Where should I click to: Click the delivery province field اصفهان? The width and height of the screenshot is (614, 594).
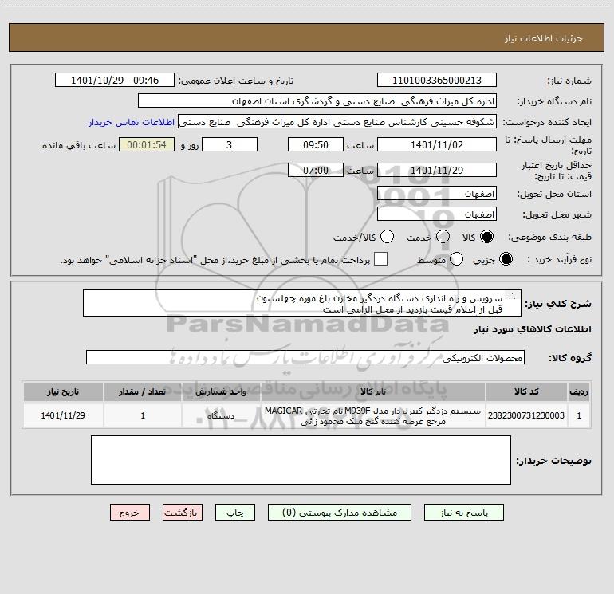tap(437, 194)
